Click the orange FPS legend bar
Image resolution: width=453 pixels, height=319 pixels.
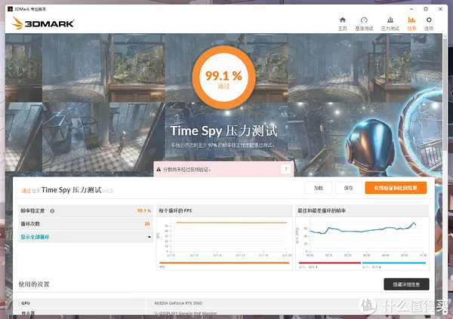[224, 262]
